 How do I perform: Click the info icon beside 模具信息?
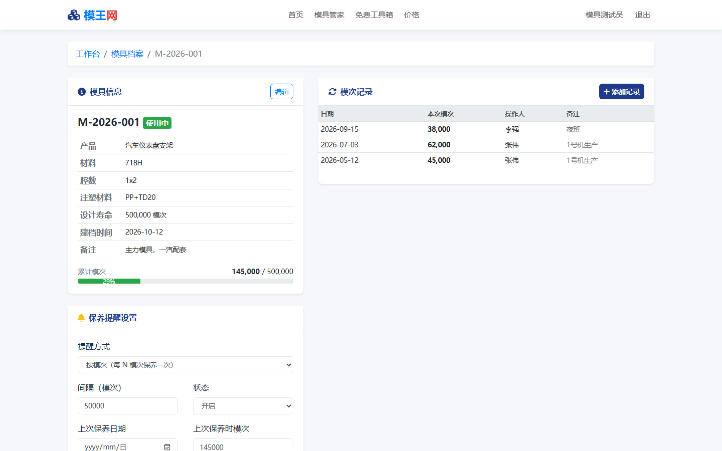[x=82, y=92]
